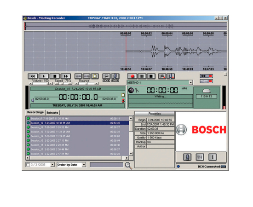This screenshot has height=207, width=253.
Task: Click the magnifying glass search icon
Action: 129,166
